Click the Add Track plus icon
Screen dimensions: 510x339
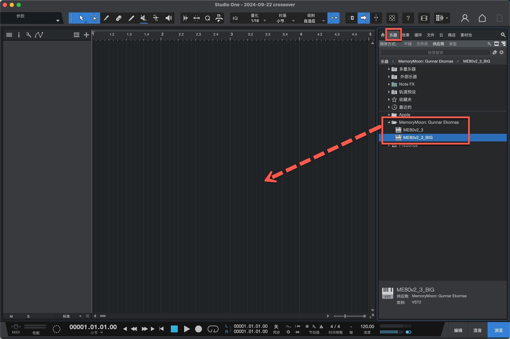click(x=86, y=35)
